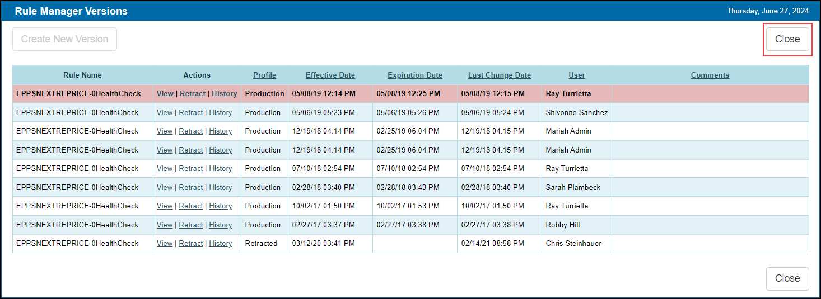The width and height of the screenshot is (821, 299).
Task: Sort by Last Change Date header
Action: click(500, 75)
